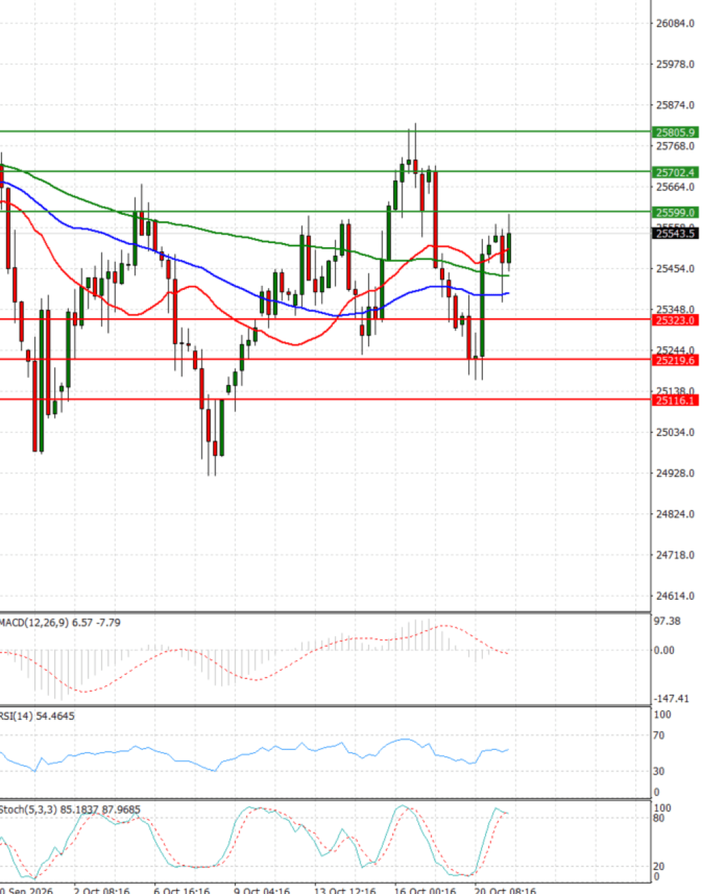Click the Stochastic 20 level value
This screenshot has width=702, height=894.
[x=658, y=867]
